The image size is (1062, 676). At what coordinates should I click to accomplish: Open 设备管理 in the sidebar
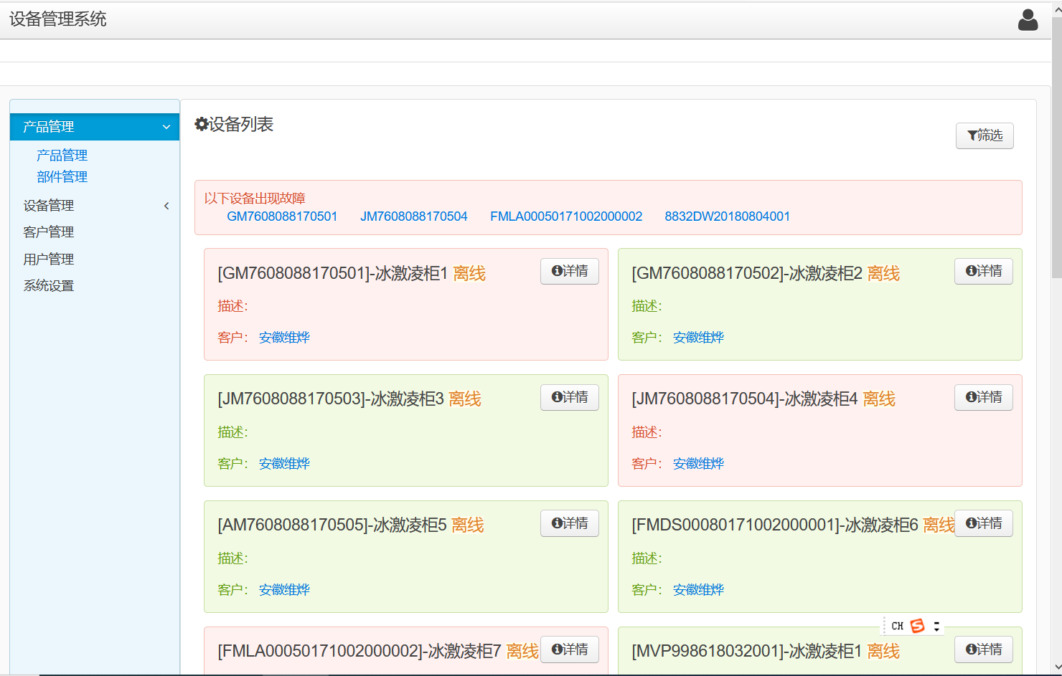click(48, 206)
